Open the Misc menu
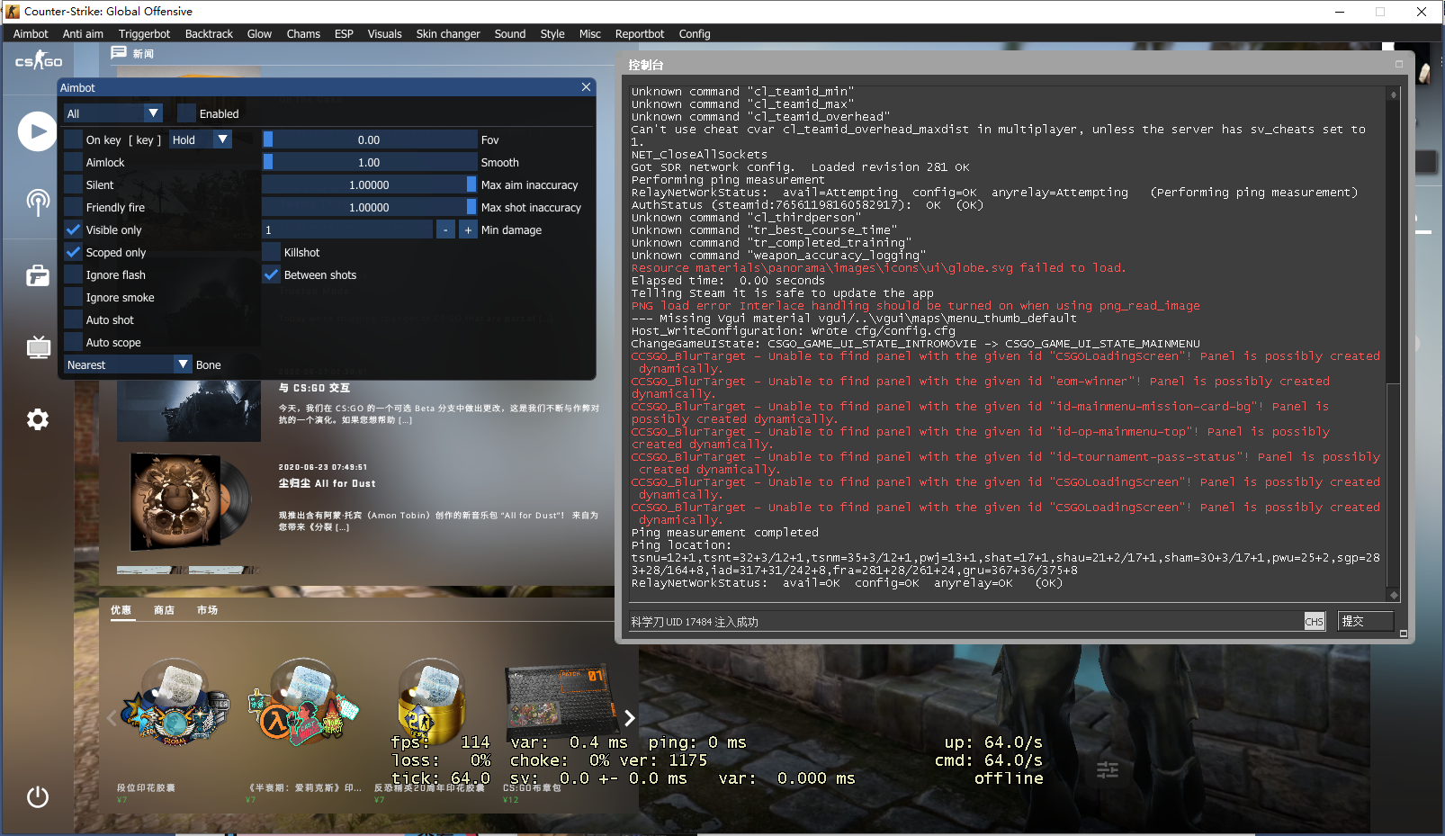The width and height of the screenshot is (1445, 836). coord(589,34)
